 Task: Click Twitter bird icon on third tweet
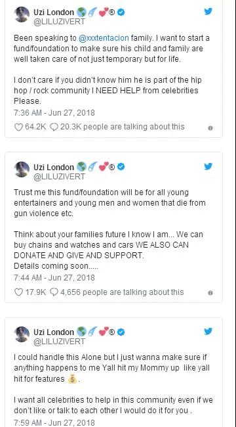coord(208,331)
